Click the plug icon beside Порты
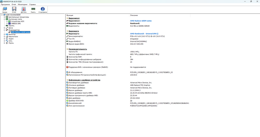The width and height of the screenshot is (260, 137). [7, 43]
